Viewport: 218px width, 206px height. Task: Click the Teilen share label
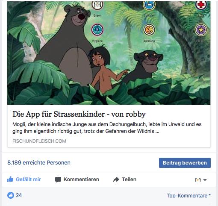tap(129, 180)
